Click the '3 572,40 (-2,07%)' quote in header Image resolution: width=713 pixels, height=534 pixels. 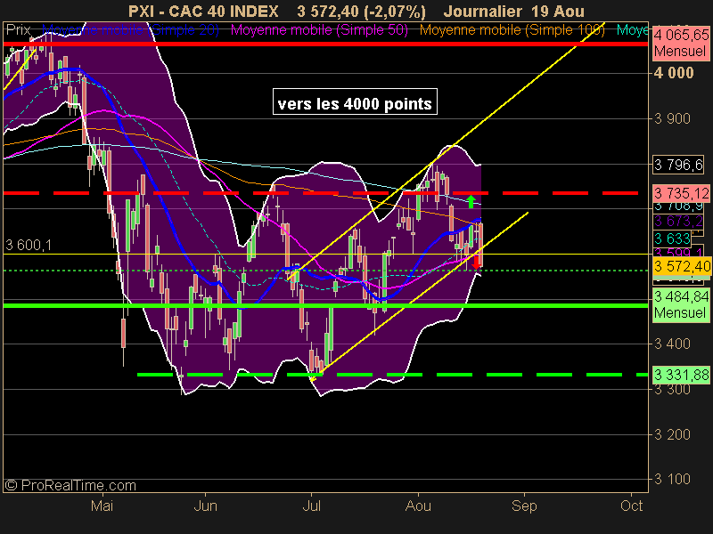click(x=362, y=11)
